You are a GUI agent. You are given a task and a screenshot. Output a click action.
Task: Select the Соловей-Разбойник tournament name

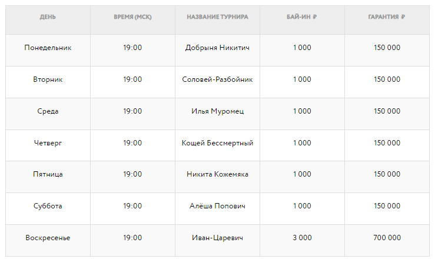(x=217, y=79)
